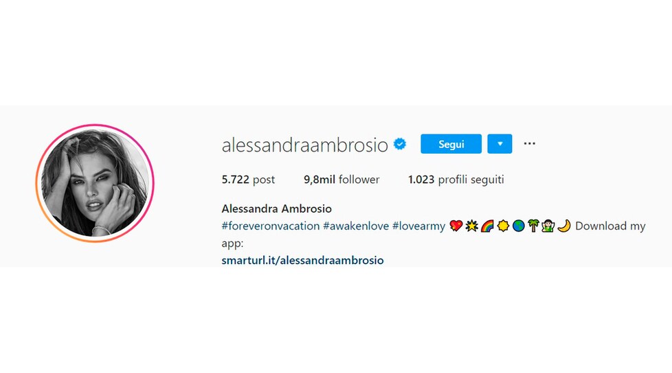Open the profile picture story ring
672x373 pixels.
pyautogui.click(x=95, y=183)
